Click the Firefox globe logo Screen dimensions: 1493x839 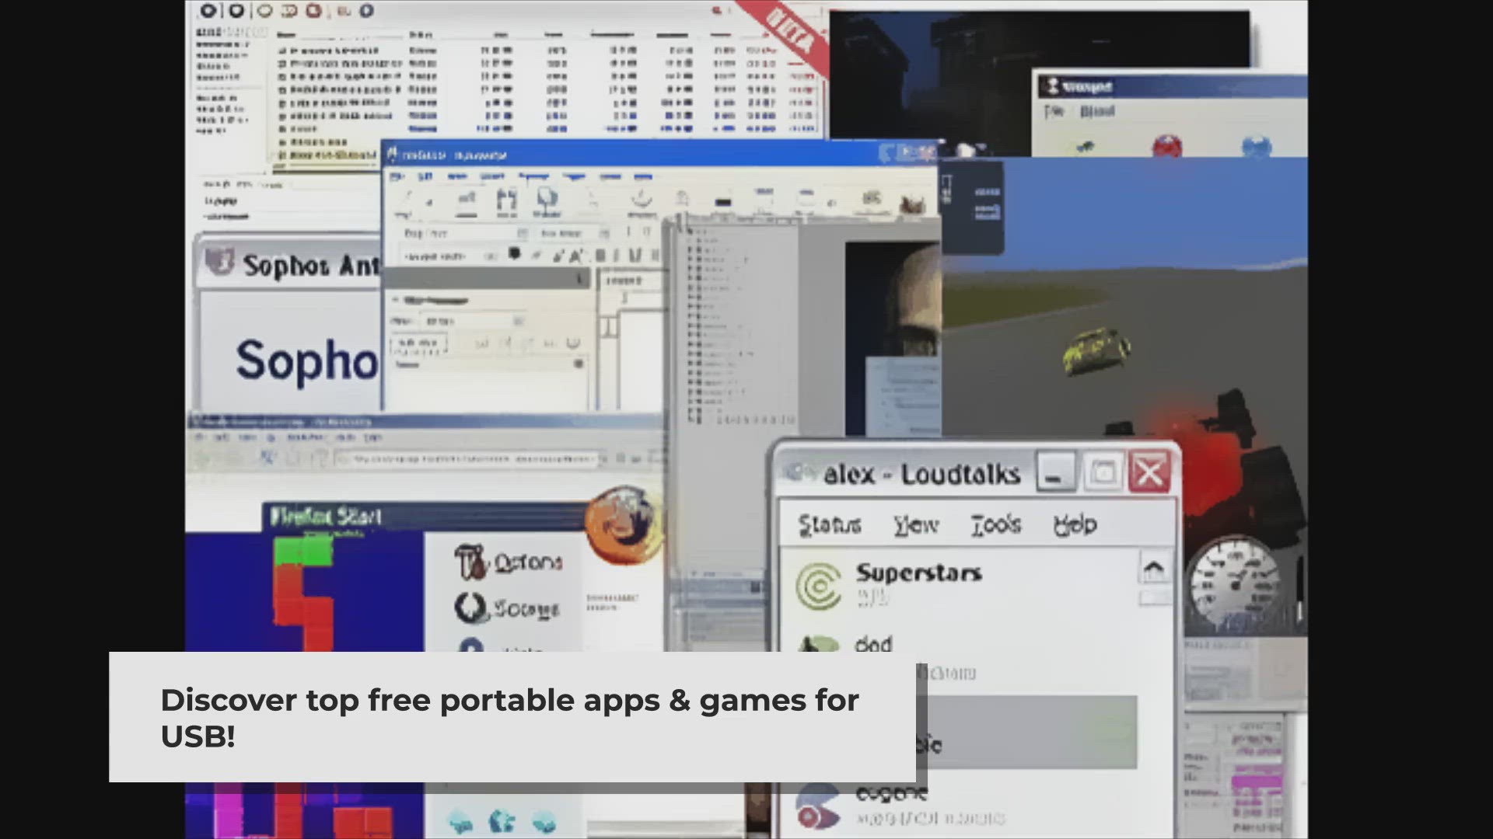point(624,524)
